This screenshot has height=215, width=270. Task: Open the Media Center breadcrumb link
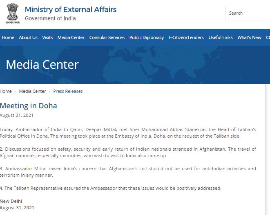[x=32, y=91]
